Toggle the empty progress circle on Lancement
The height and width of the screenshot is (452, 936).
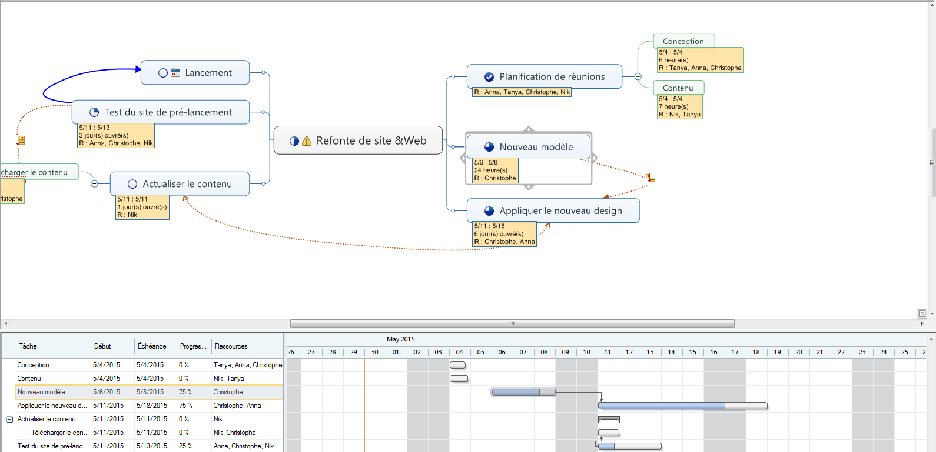pos(163,73)
